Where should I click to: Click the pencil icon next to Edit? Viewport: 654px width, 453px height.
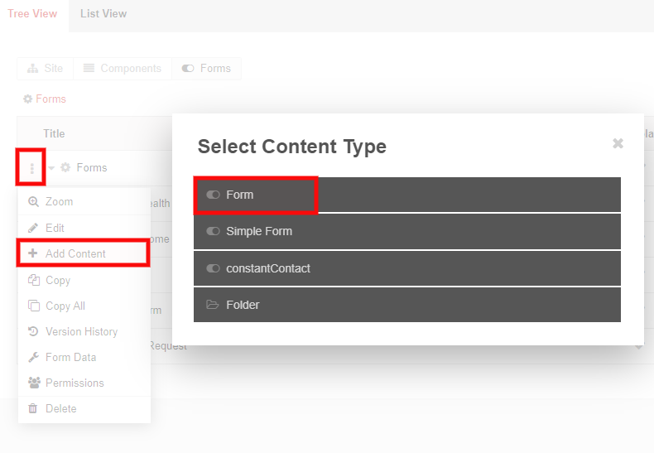pyautogui.click(x=33, y=228)
